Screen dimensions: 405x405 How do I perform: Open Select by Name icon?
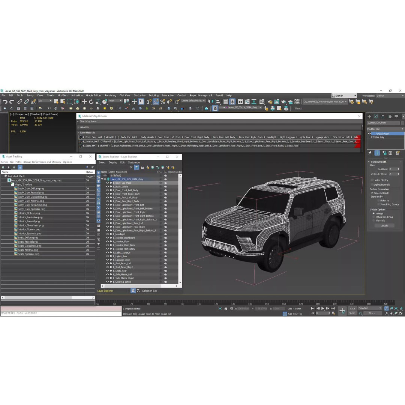point(63,102)
